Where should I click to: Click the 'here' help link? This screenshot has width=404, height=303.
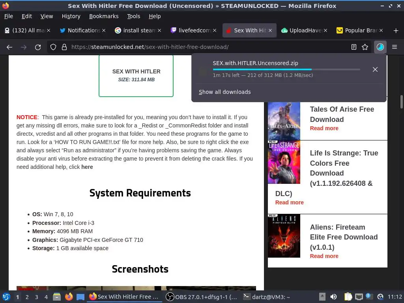pyautogui.click(x=87, y=167)
